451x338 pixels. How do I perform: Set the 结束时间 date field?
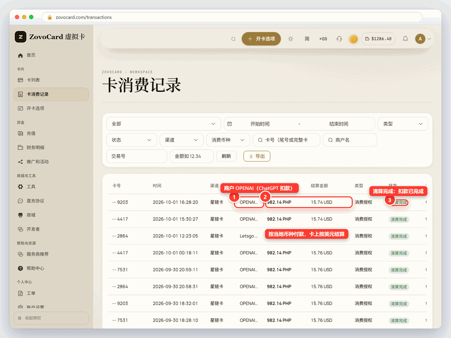(339, 124)
